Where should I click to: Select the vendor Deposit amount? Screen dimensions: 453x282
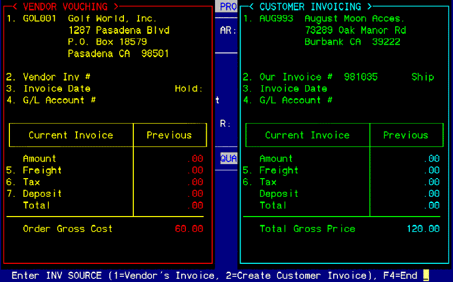pos(195,194)
